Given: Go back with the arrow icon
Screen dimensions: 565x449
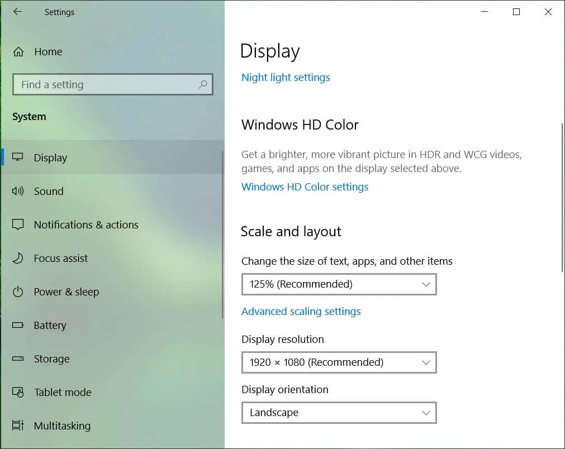Looking at the screenshot, I should (17, 12).
